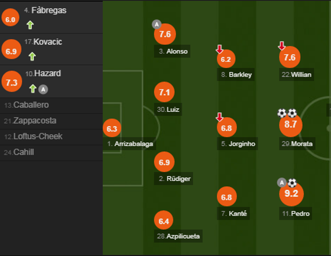Click the green sub-on arrow under Kovacic
The height and width of the screenshot is (256, 331).
32,56
